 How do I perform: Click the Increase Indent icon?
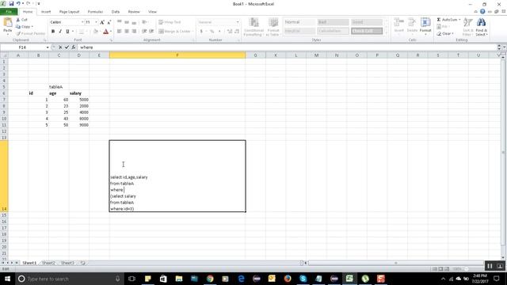(x=151, y=32)
